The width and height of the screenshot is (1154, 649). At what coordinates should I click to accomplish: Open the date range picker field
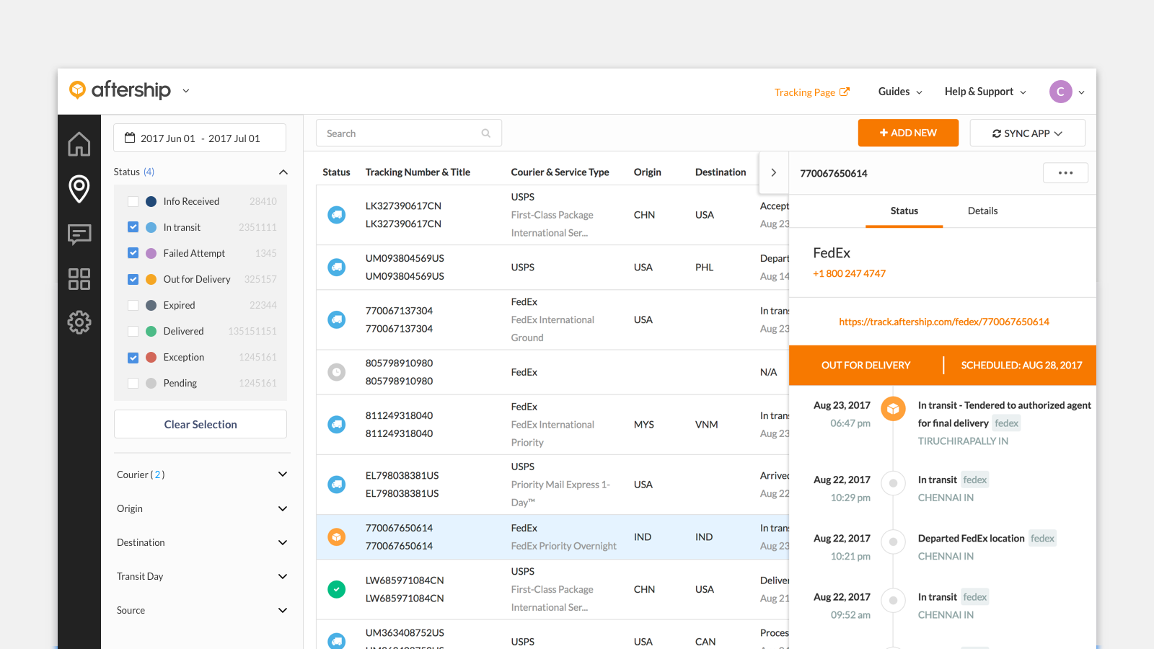coord(200,138)
